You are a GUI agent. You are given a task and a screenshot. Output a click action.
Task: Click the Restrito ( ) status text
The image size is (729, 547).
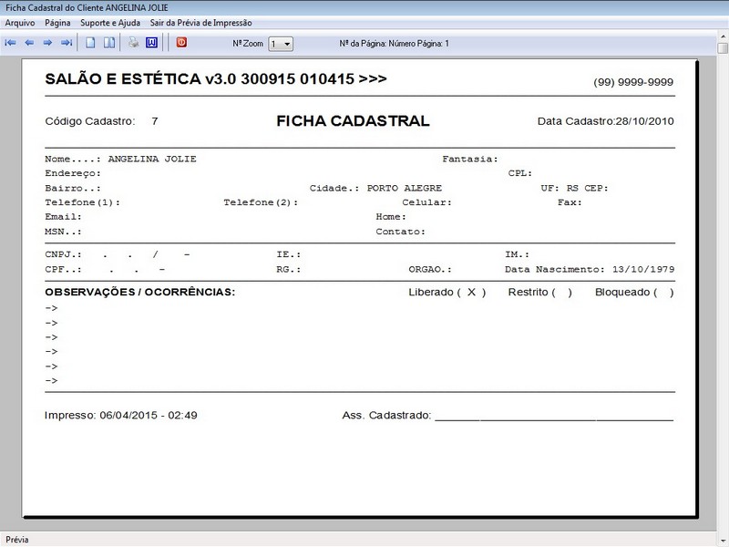coord(539,293)
